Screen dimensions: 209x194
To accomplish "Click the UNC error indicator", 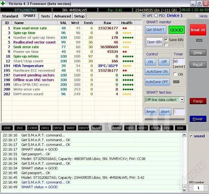I will pos(168,128).
